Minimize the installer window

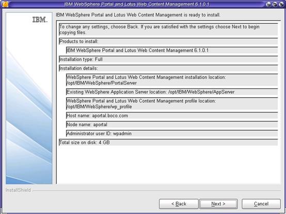[268, 4]
